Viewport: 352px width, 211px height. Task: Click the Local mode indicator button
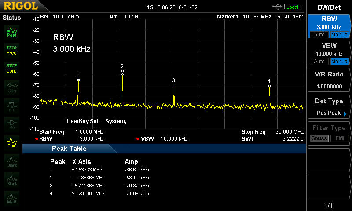click(292, 7)
